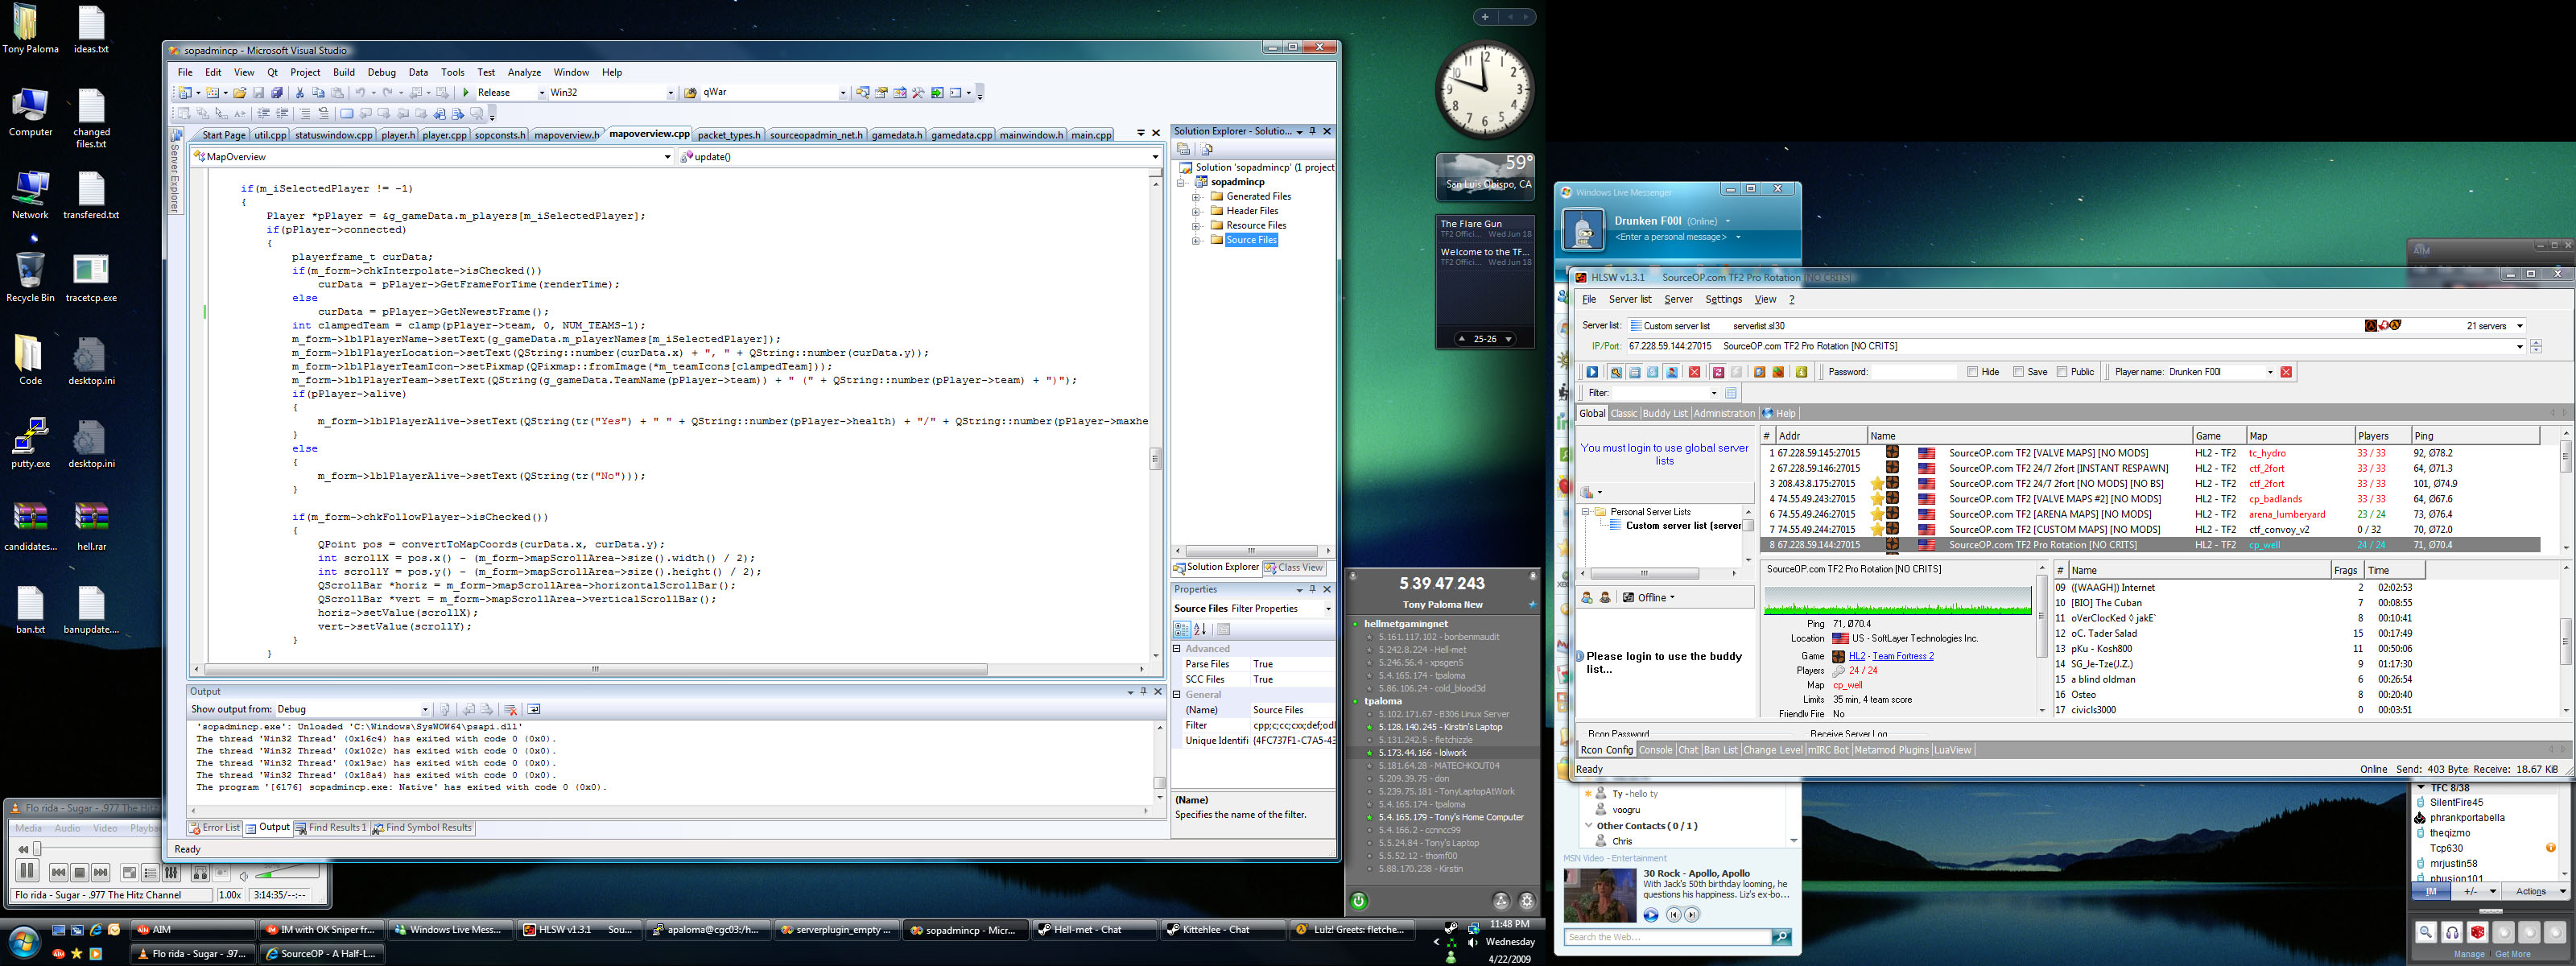This screenshot has width=2576, height=966.
Task: Open the Player name dropdown in HLSW
Action: [x=2270, y=372]
